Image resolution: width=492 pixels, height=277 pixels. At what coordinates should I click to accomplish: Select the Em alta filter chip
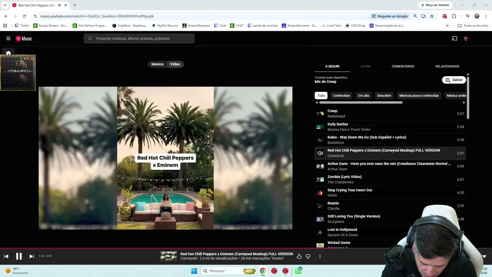(364, 95)
